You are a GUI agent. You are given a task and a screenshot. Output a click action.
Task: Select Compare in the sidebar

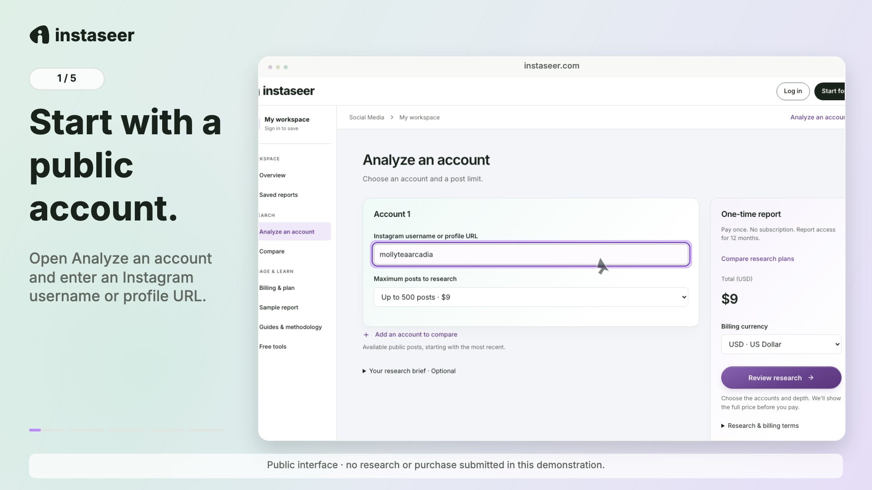tap(272, 251)
